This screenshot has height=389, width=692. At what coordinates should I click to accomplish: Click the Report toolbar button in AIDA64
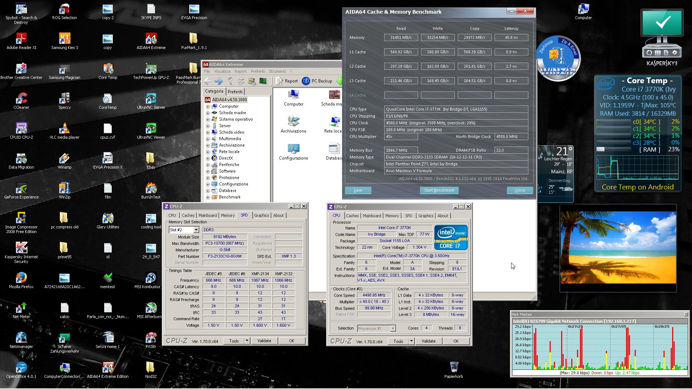pyautogui.click(x=287, y=81)
